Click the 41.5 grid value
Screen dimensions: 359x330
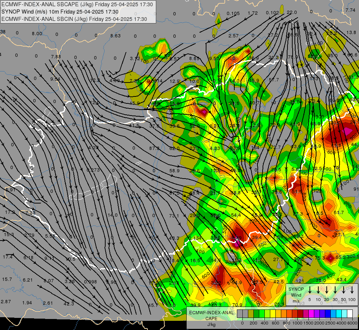coord(134,125)
